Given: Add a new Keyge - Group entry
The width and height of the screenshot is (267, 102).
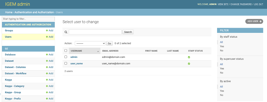Looking at the screenshot, I should (50, 92).
